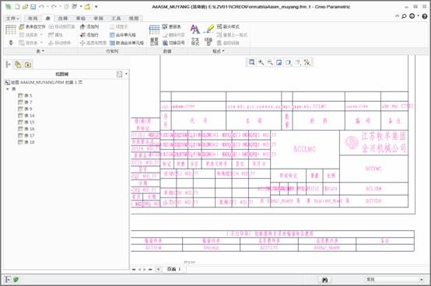This screenshot has height=286, width=431.
Task: Click the help question mark icon at top right
Action: point(425,16)
